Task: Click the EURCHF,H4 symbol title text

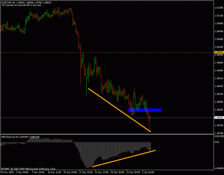Action: (x=8, y=2)
